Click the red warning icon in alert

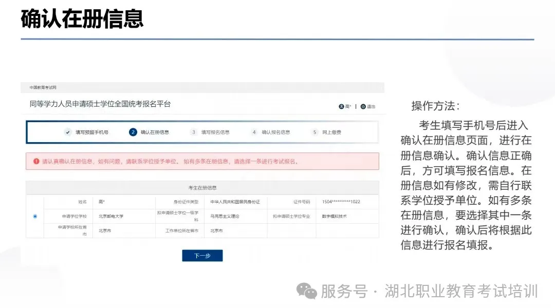[36, 161]
